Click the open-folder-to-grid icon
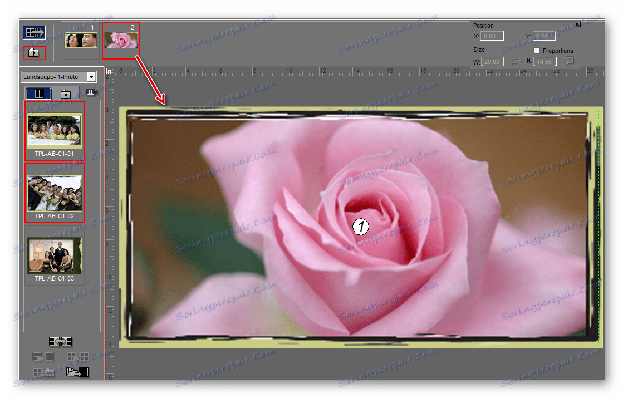Image resolution: width=623 pixels, height=398 pixels. tap(77, 372)
